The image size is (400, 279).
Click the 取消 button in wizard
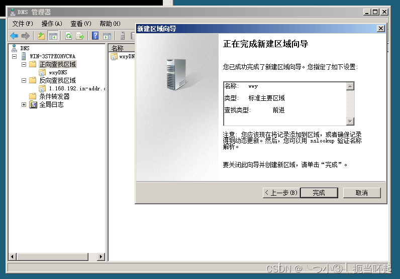tap(362, 193)
